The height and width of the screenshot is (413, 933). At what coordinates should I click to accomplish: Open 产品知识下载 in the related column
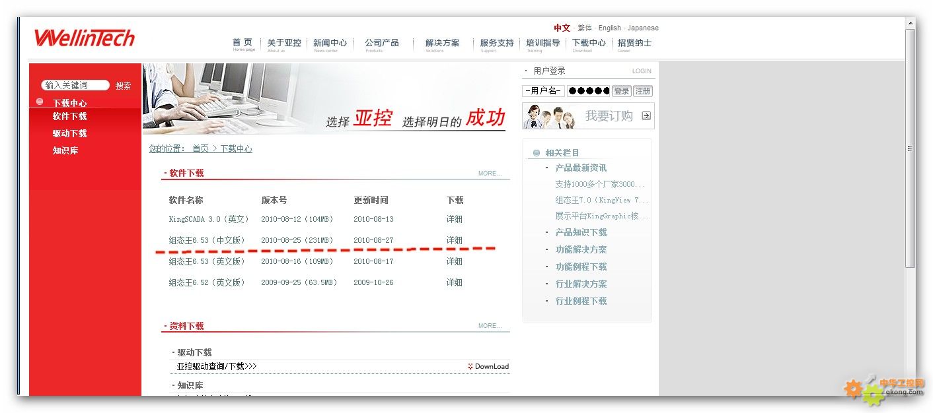(x=581, y=232)
